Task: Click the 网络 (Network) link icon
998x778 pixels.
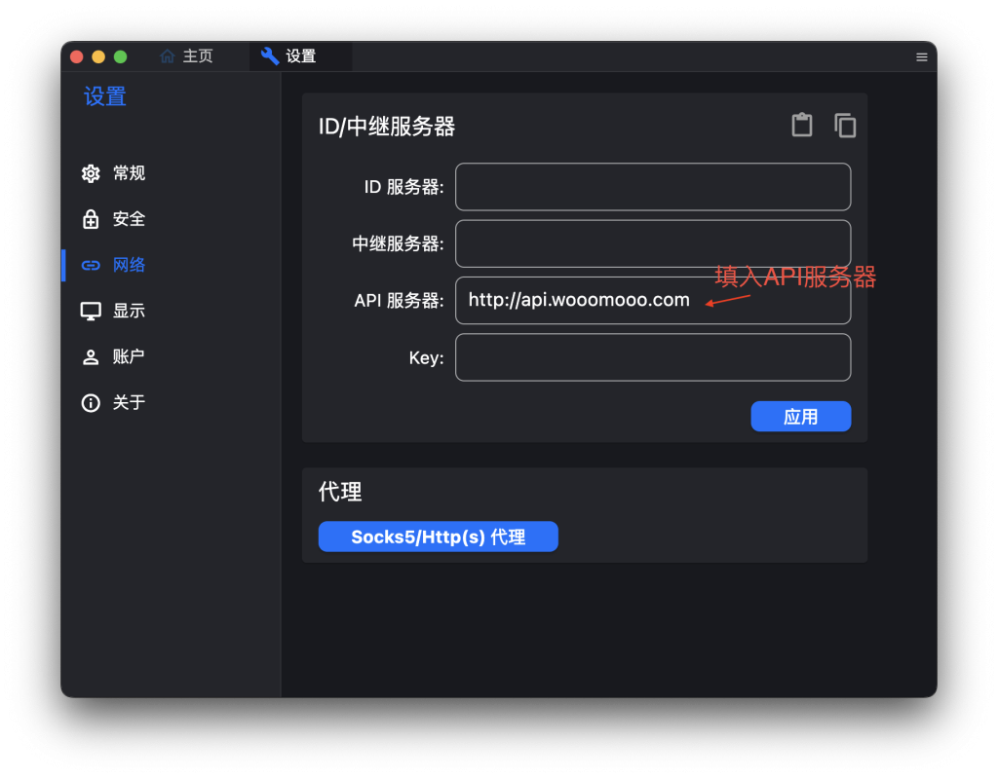Action: (x=90, y=264)
